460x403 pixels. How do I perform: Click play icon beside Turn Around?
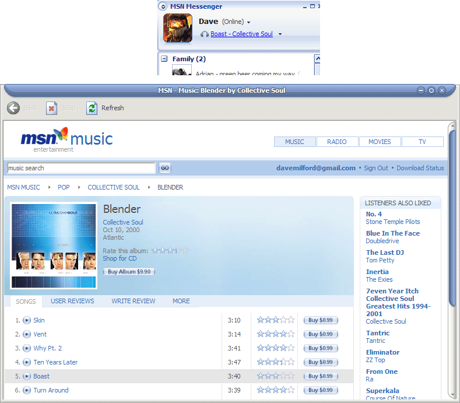click(x=27, y=390)
